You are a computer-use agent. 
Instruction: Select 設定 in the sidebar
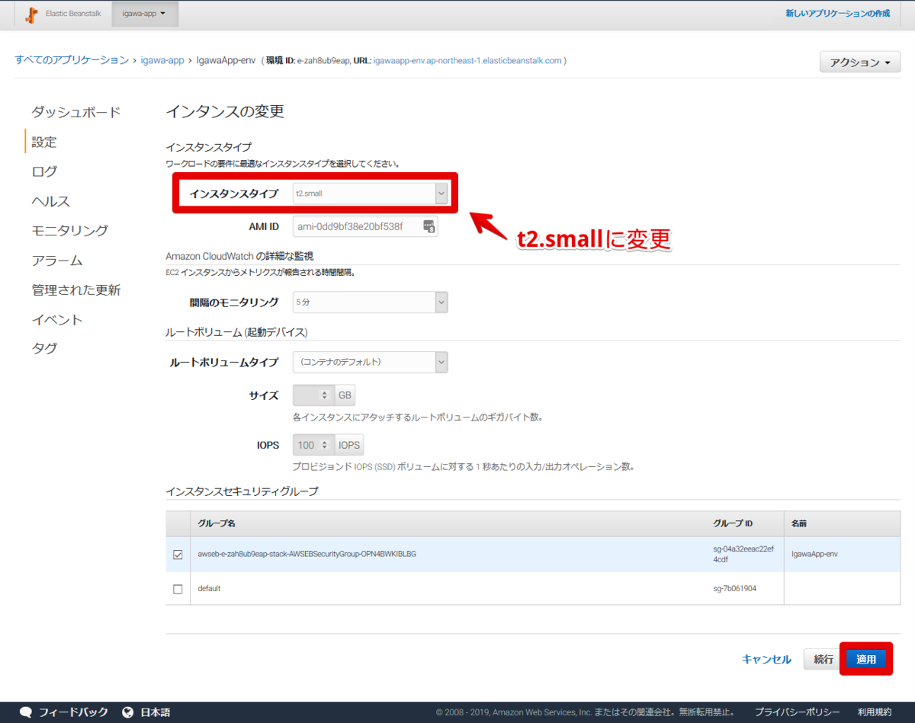pos(44,141)
